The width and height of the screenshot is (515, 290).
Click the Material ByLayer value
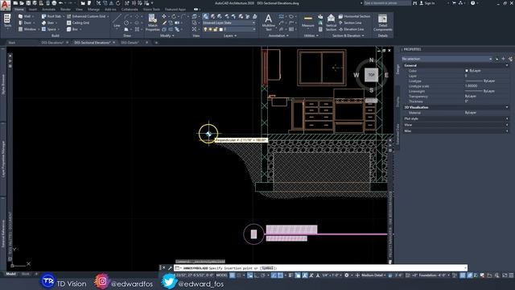click(x=471, y=113)
